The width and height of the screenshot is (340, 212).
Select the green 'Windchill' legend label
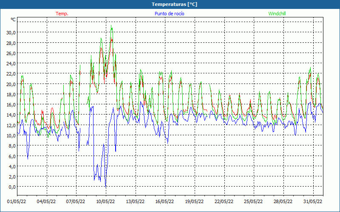point(277,14)
